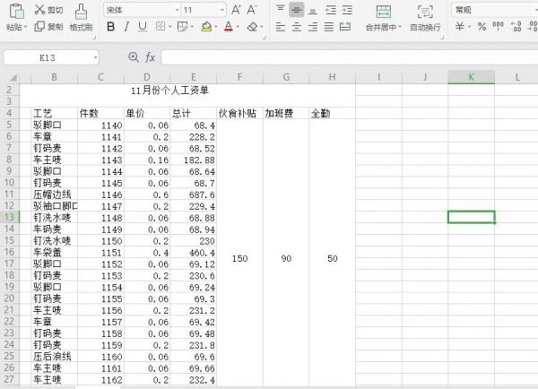Image resolution: width=538 pixels, height=389 pixels.
Task: Click the Paste clipboard icon
Action: click(16, 12)
